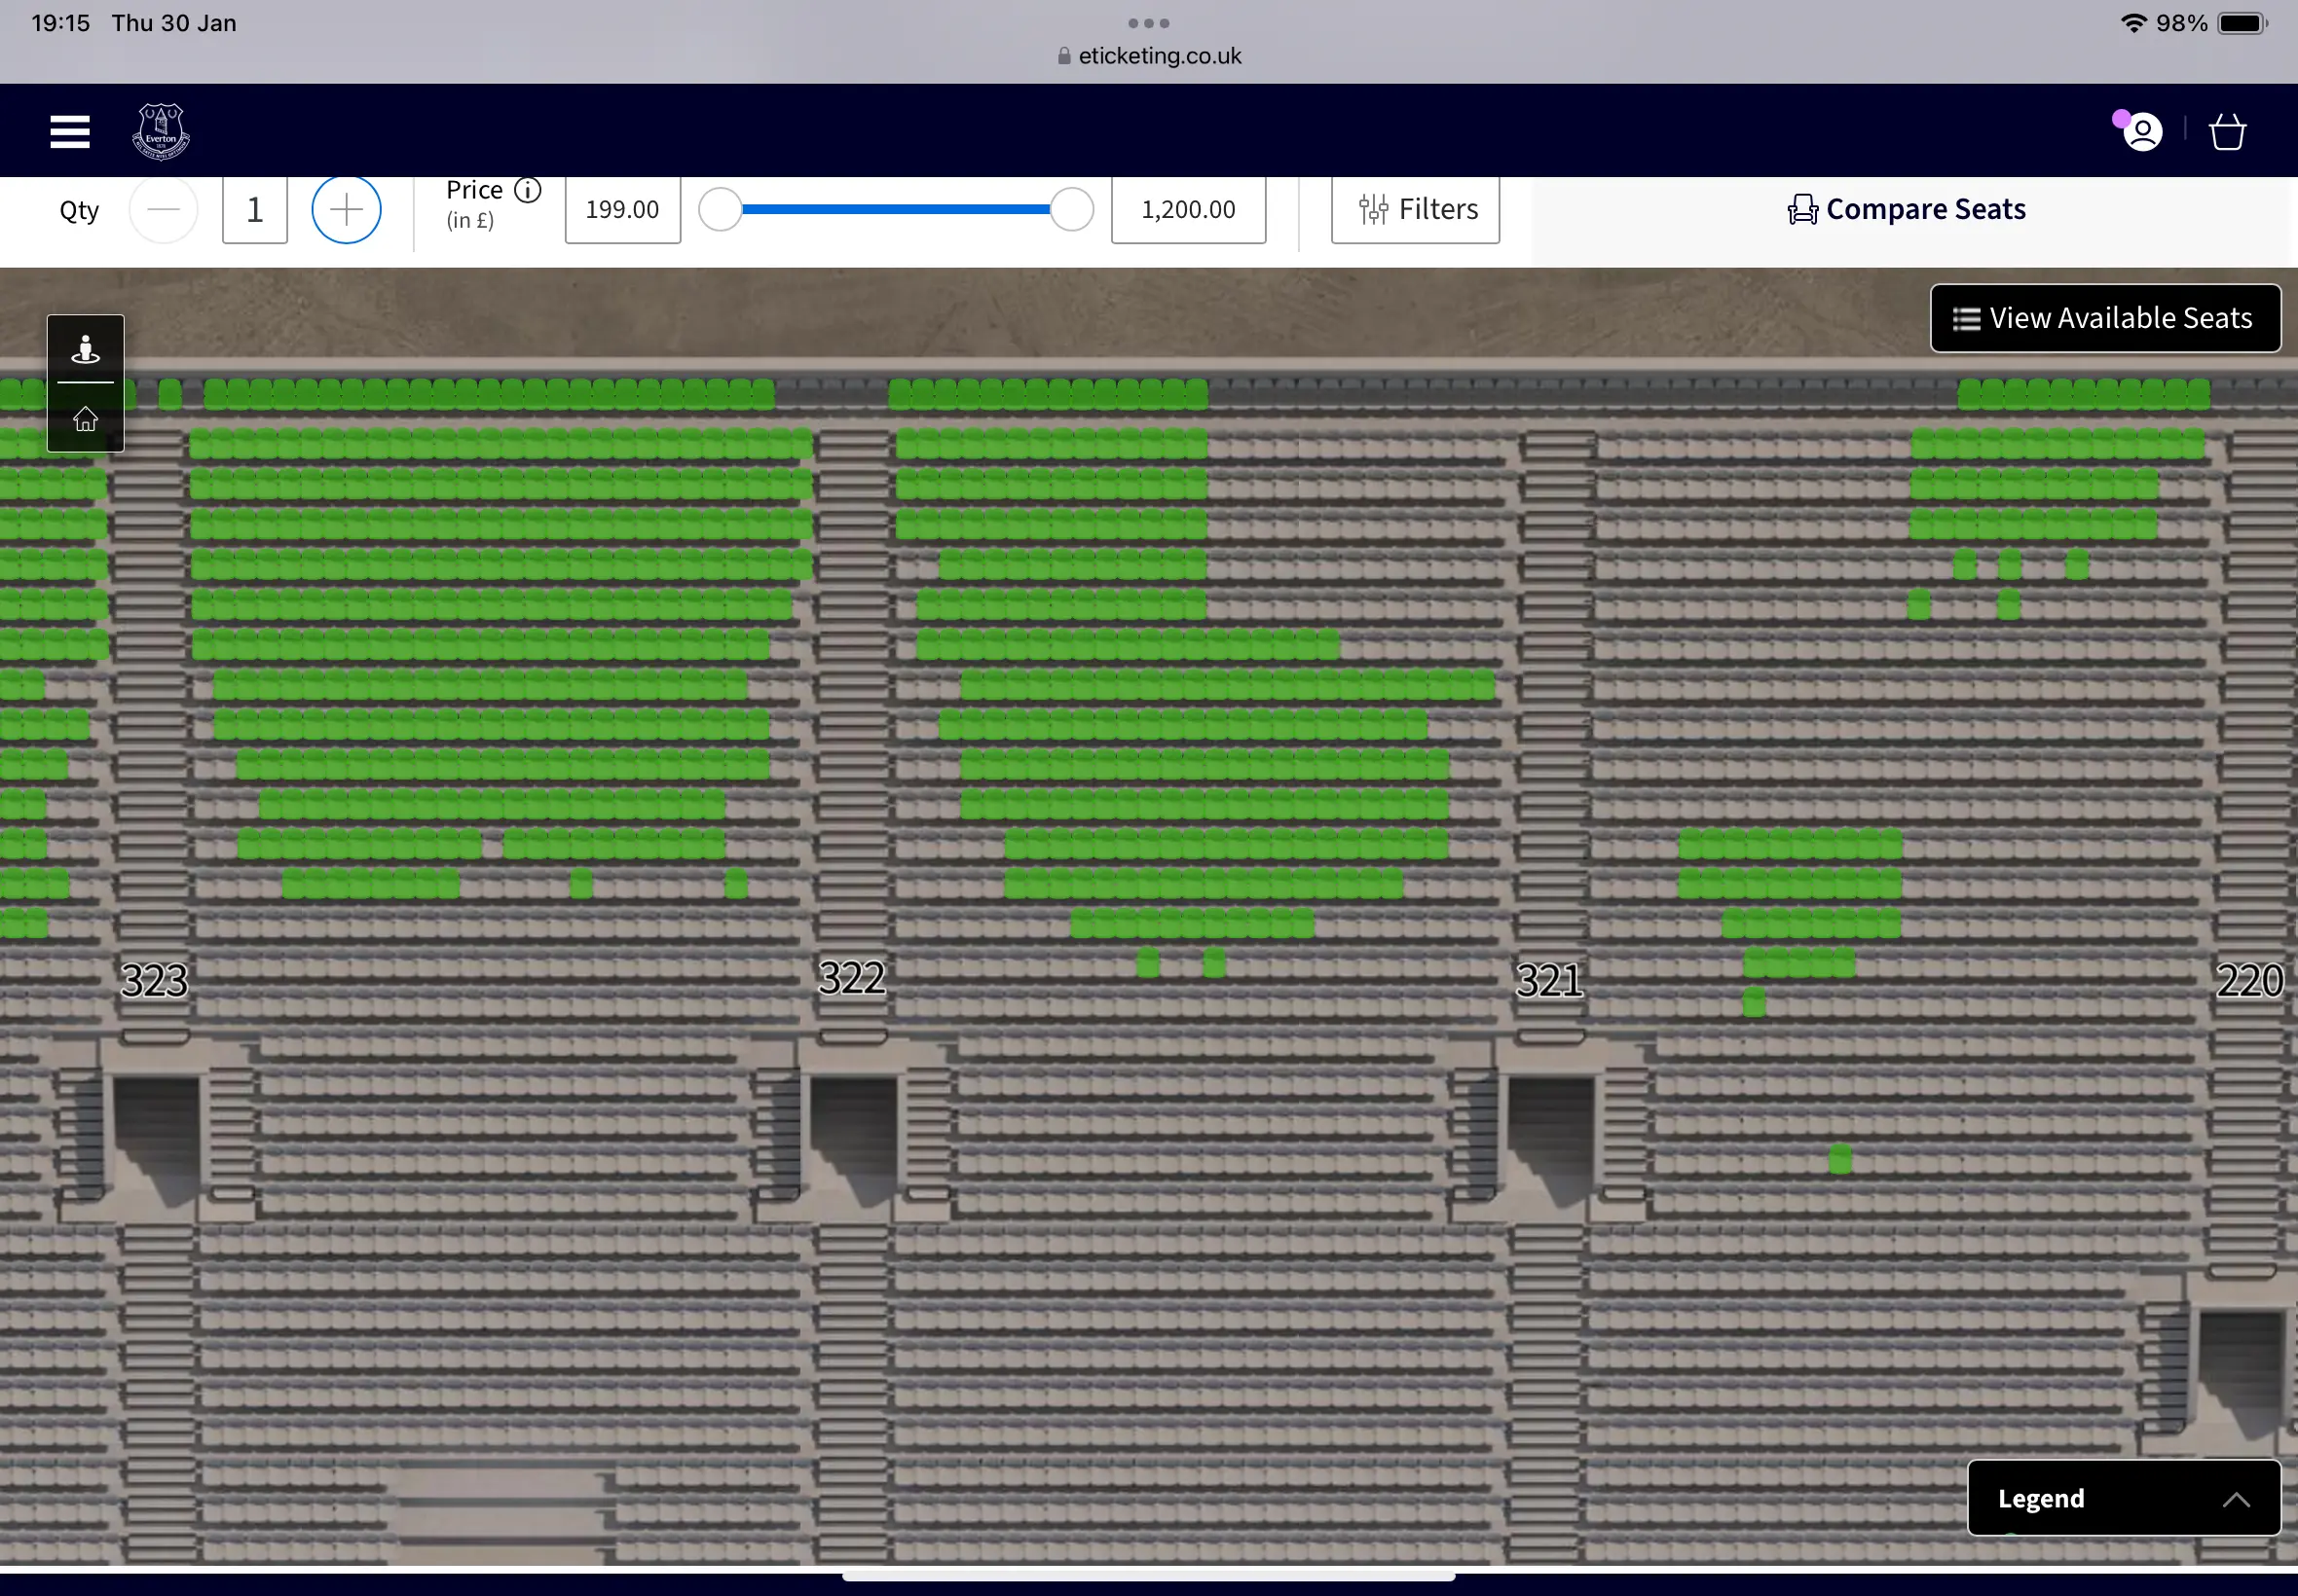Reset map with home icon
Viewport: 2298px width, 1596px height.
click(86, 418)
